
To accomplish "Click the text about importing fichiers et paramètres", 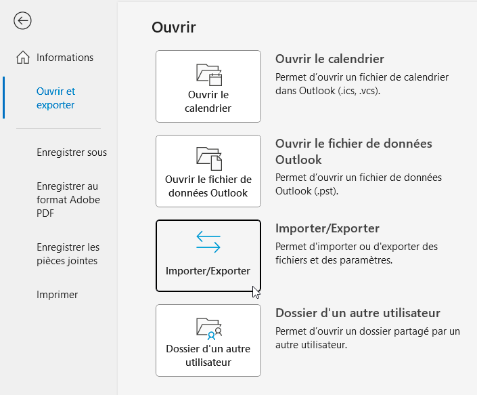I will point(357,253).
